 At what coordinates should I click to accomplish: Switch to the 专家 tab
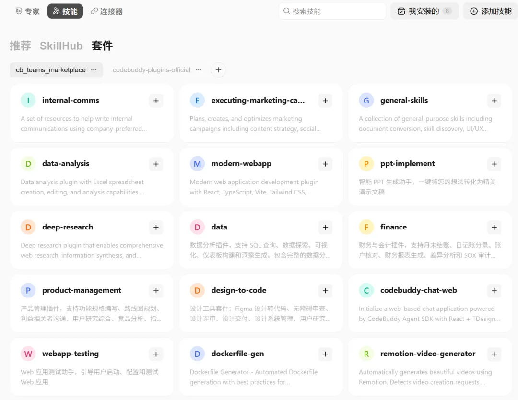point(27,11)
